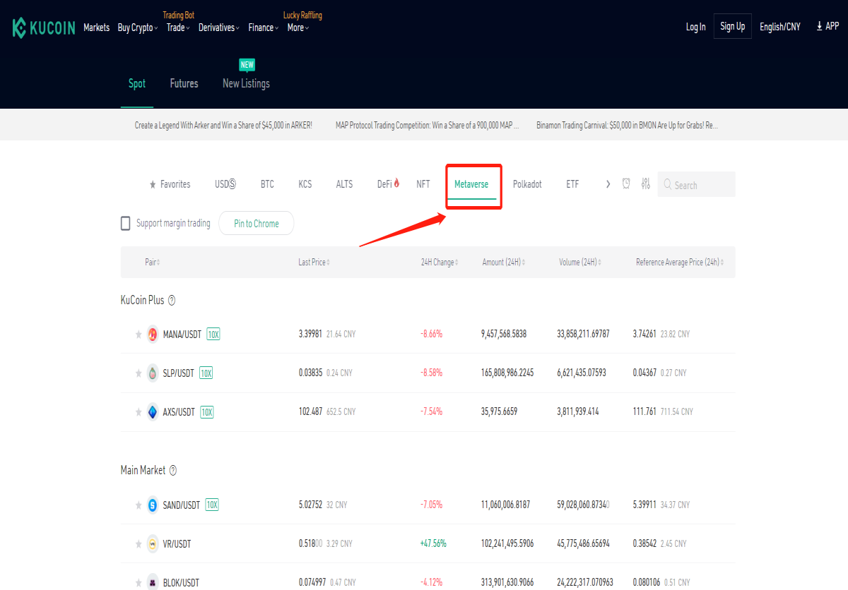Click the SLP coin icon
848x590 pixels.
(x=152, y=373)
